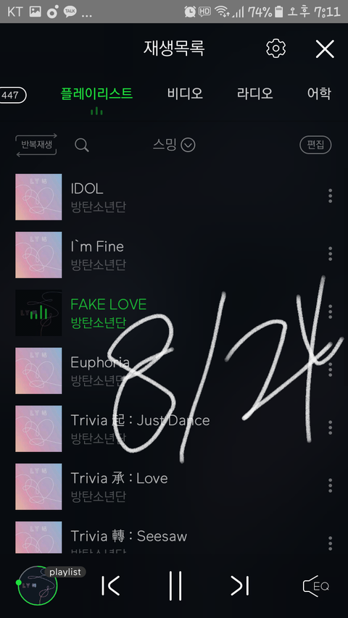Switch to the 비디오 tab
Screen dimensions: 348x618
[x=185, y=93]
